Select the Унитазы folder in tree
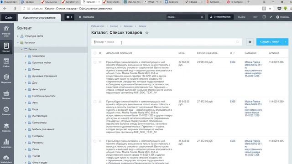 click(x=36, y=156)
